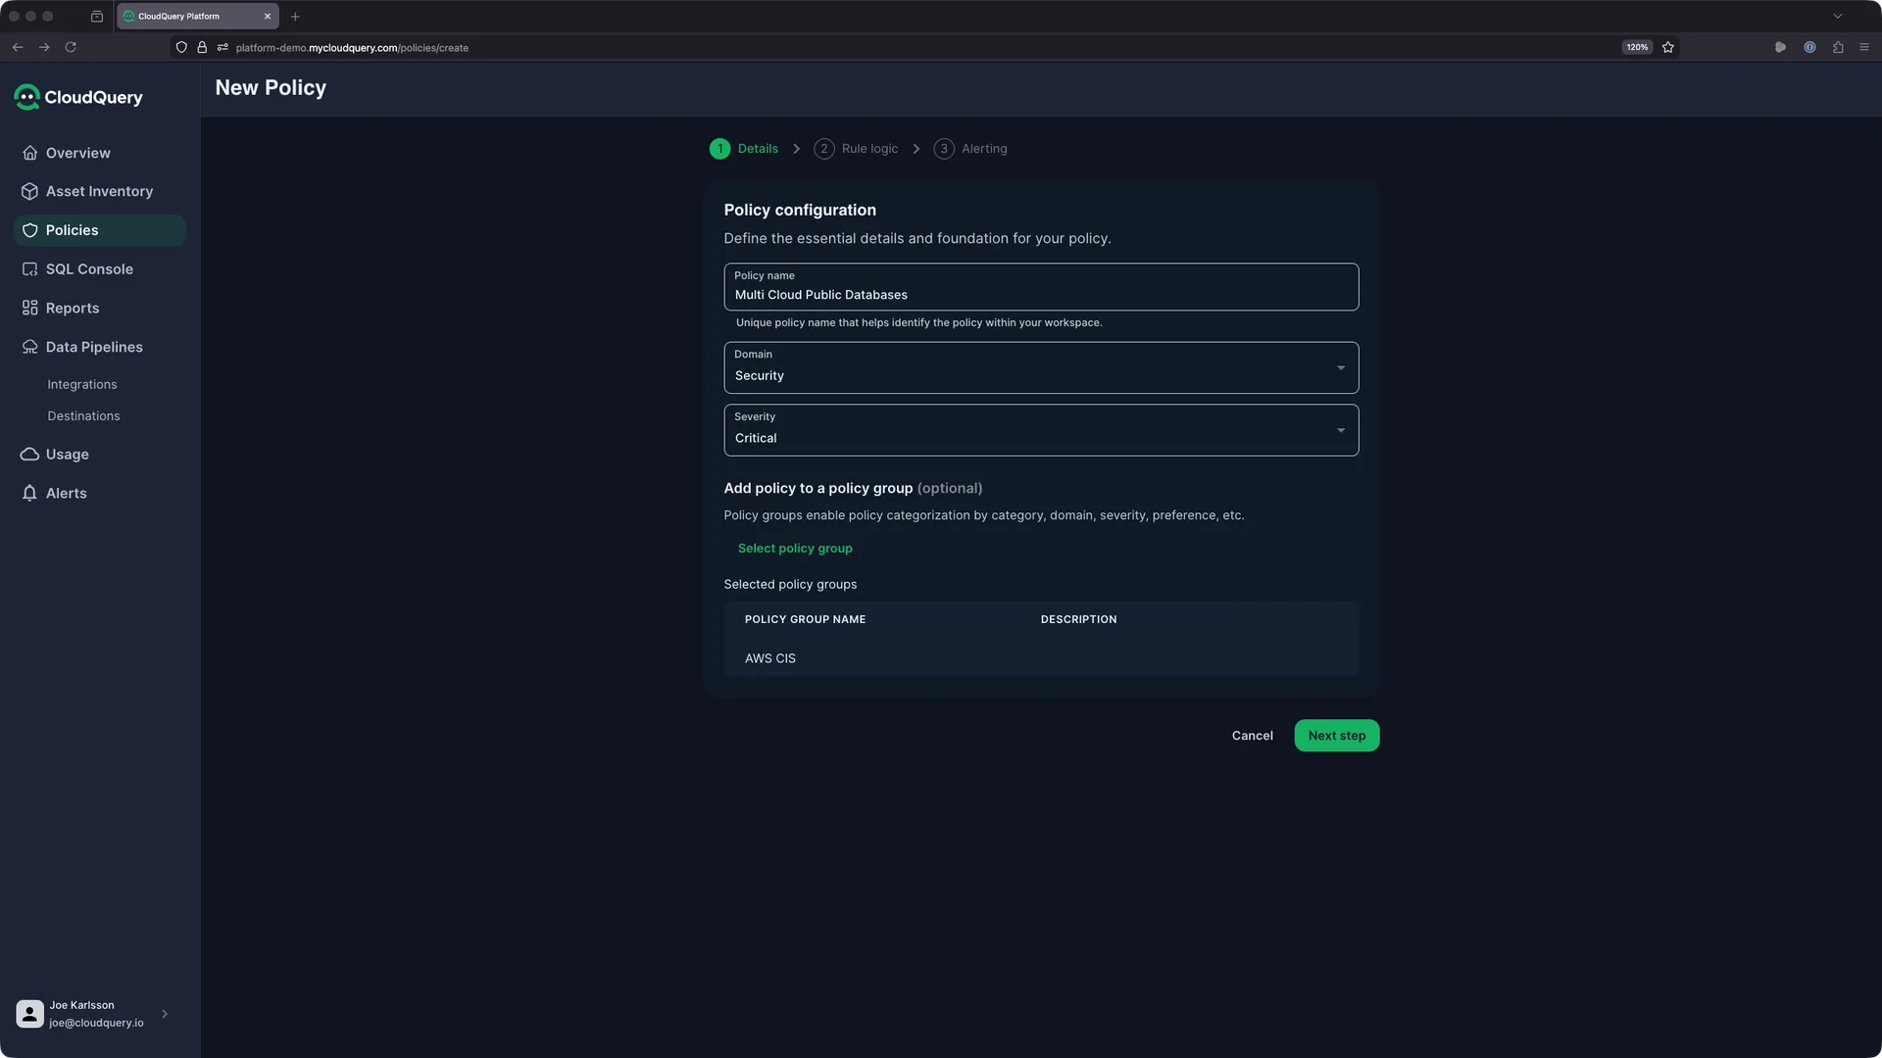Open the Domain dropdown set to Security
Screen dimensions: 1882x1058
pos(1041,367)
